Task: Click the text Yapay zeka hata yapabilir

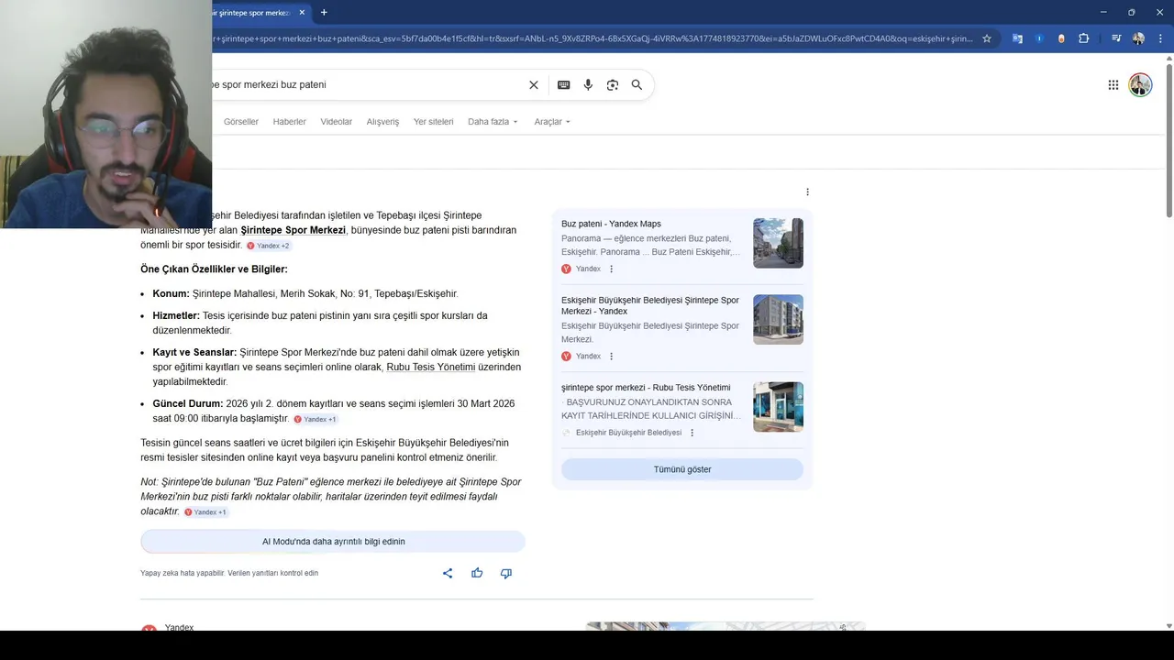Action: [183, 573]
